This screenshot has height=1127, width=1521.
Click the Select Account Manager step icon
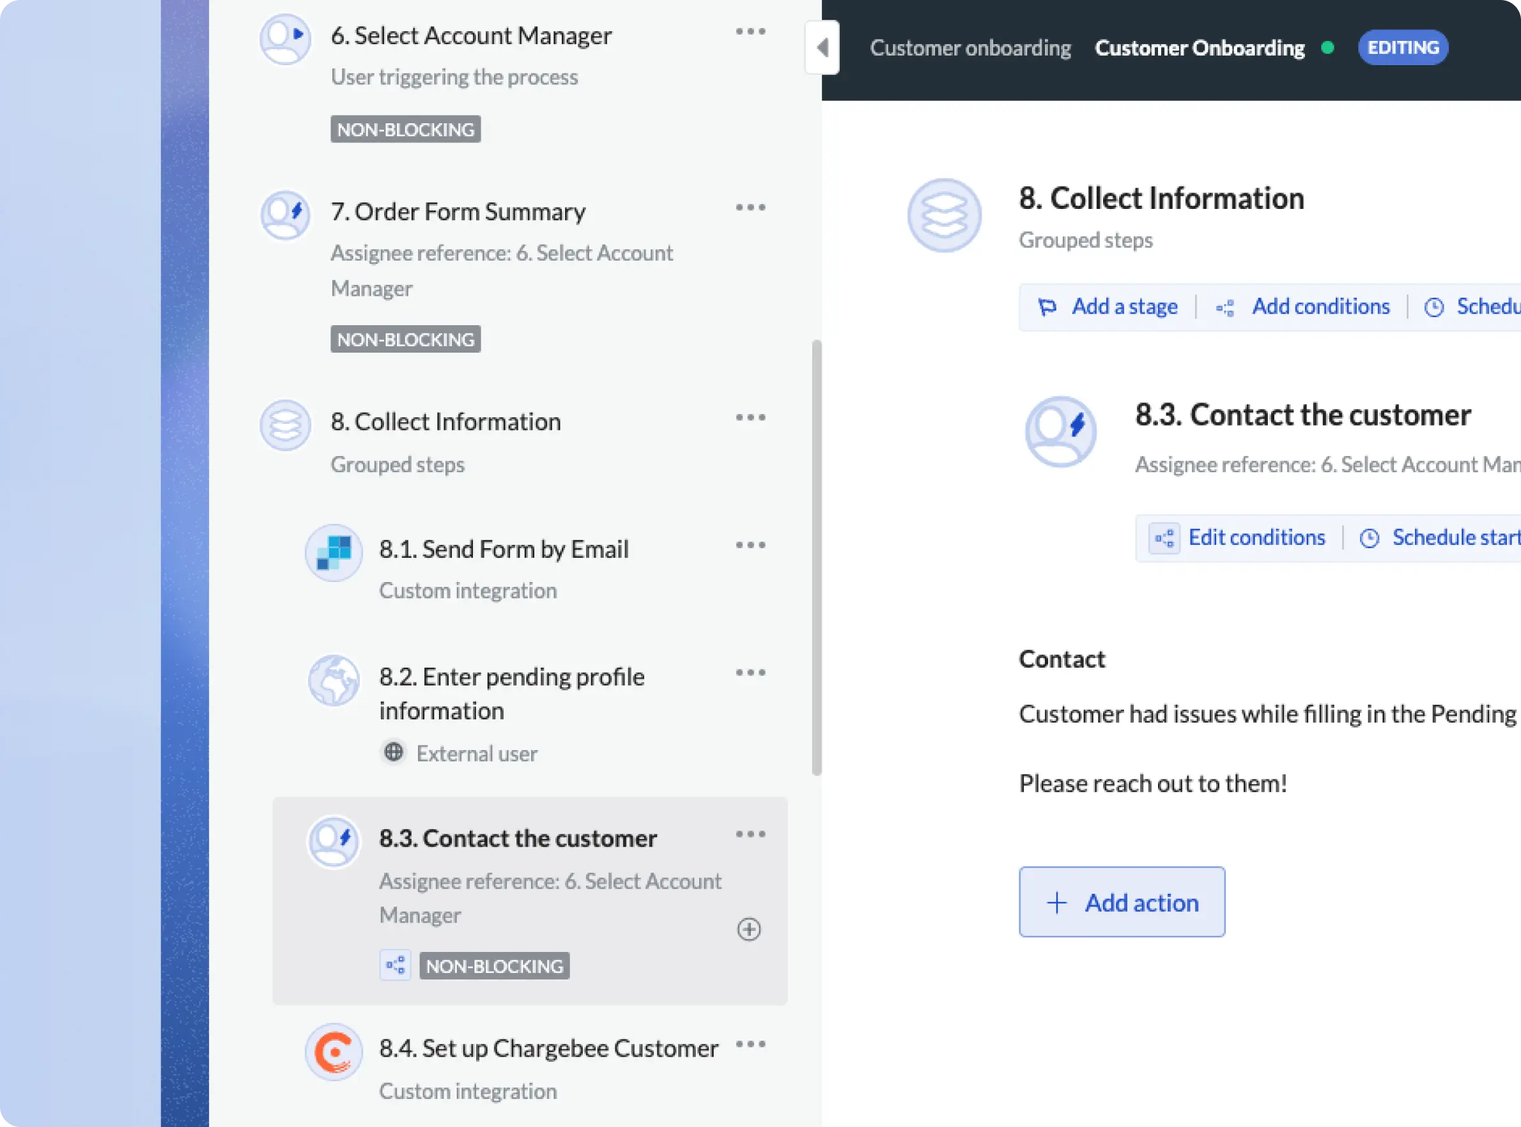coord(285,39)
